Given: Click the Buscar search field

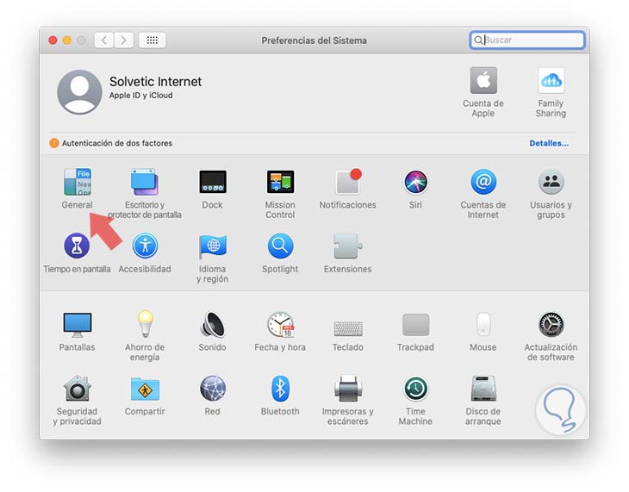Looking at the screenshot, I should click(x=527, y=40).
